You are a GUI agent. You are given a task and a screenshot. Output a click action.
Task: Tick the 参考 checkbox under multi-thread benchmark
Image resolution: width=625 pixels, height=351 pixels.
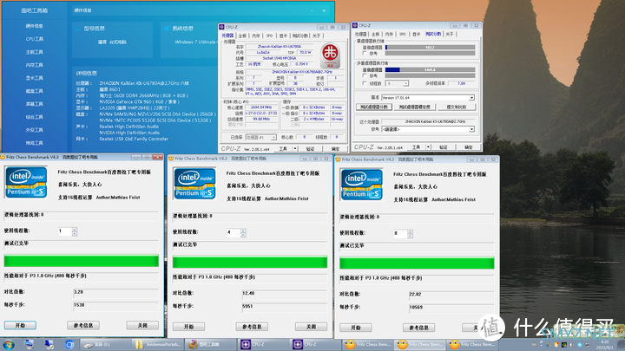364,75
